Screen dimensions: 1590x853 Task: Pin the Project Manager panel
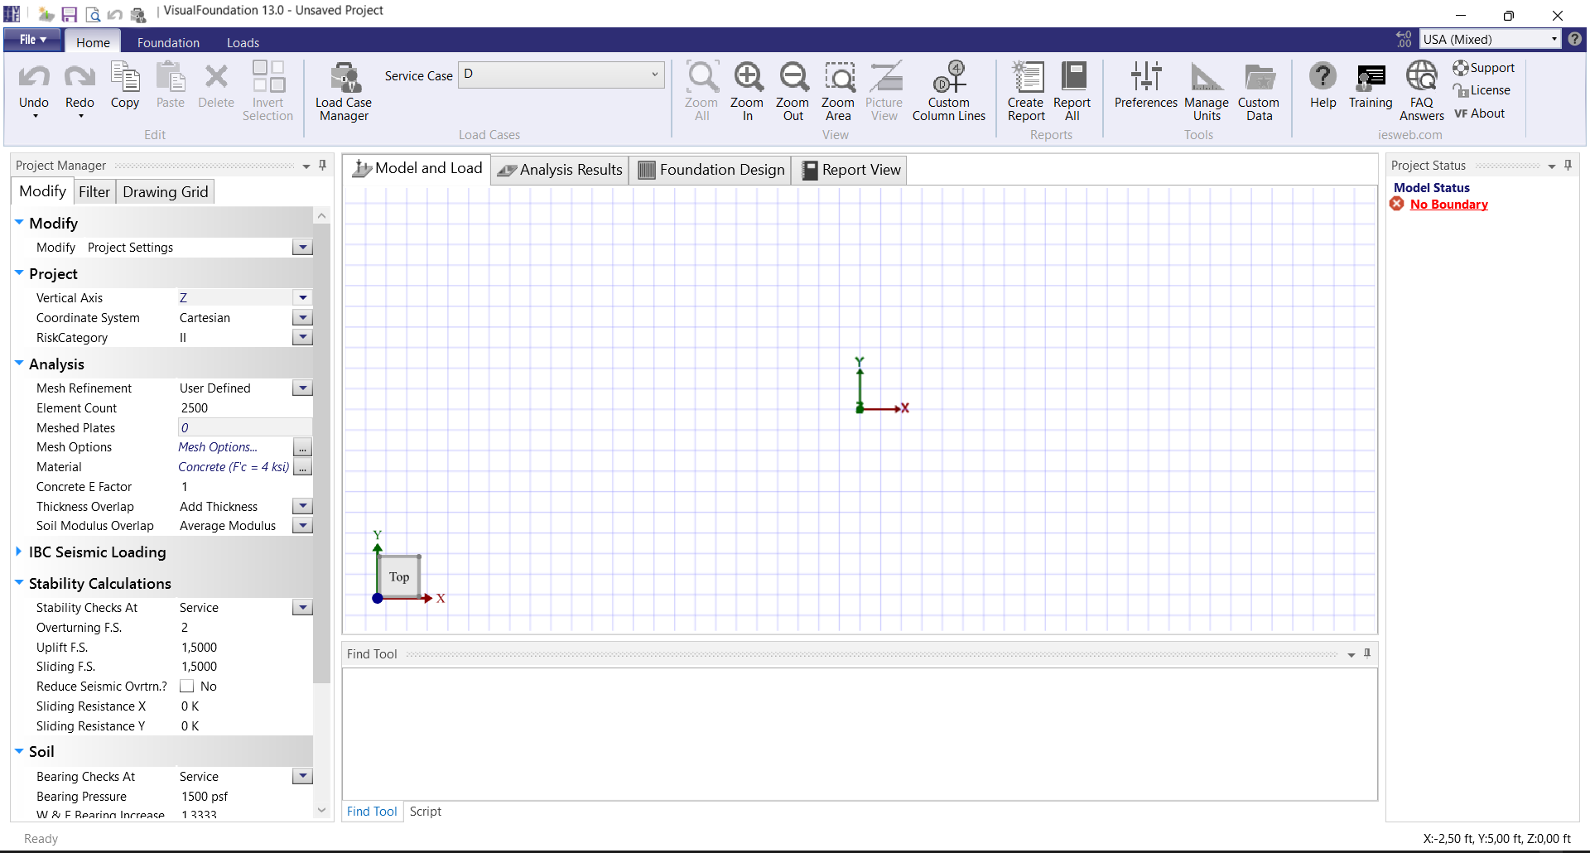click(x=323, y=166)
